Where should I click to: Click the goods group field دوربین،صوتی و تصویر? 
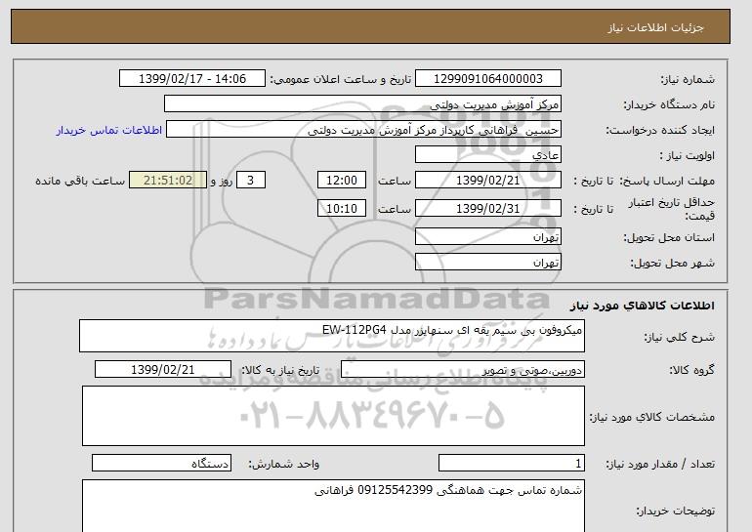point(462,369)
